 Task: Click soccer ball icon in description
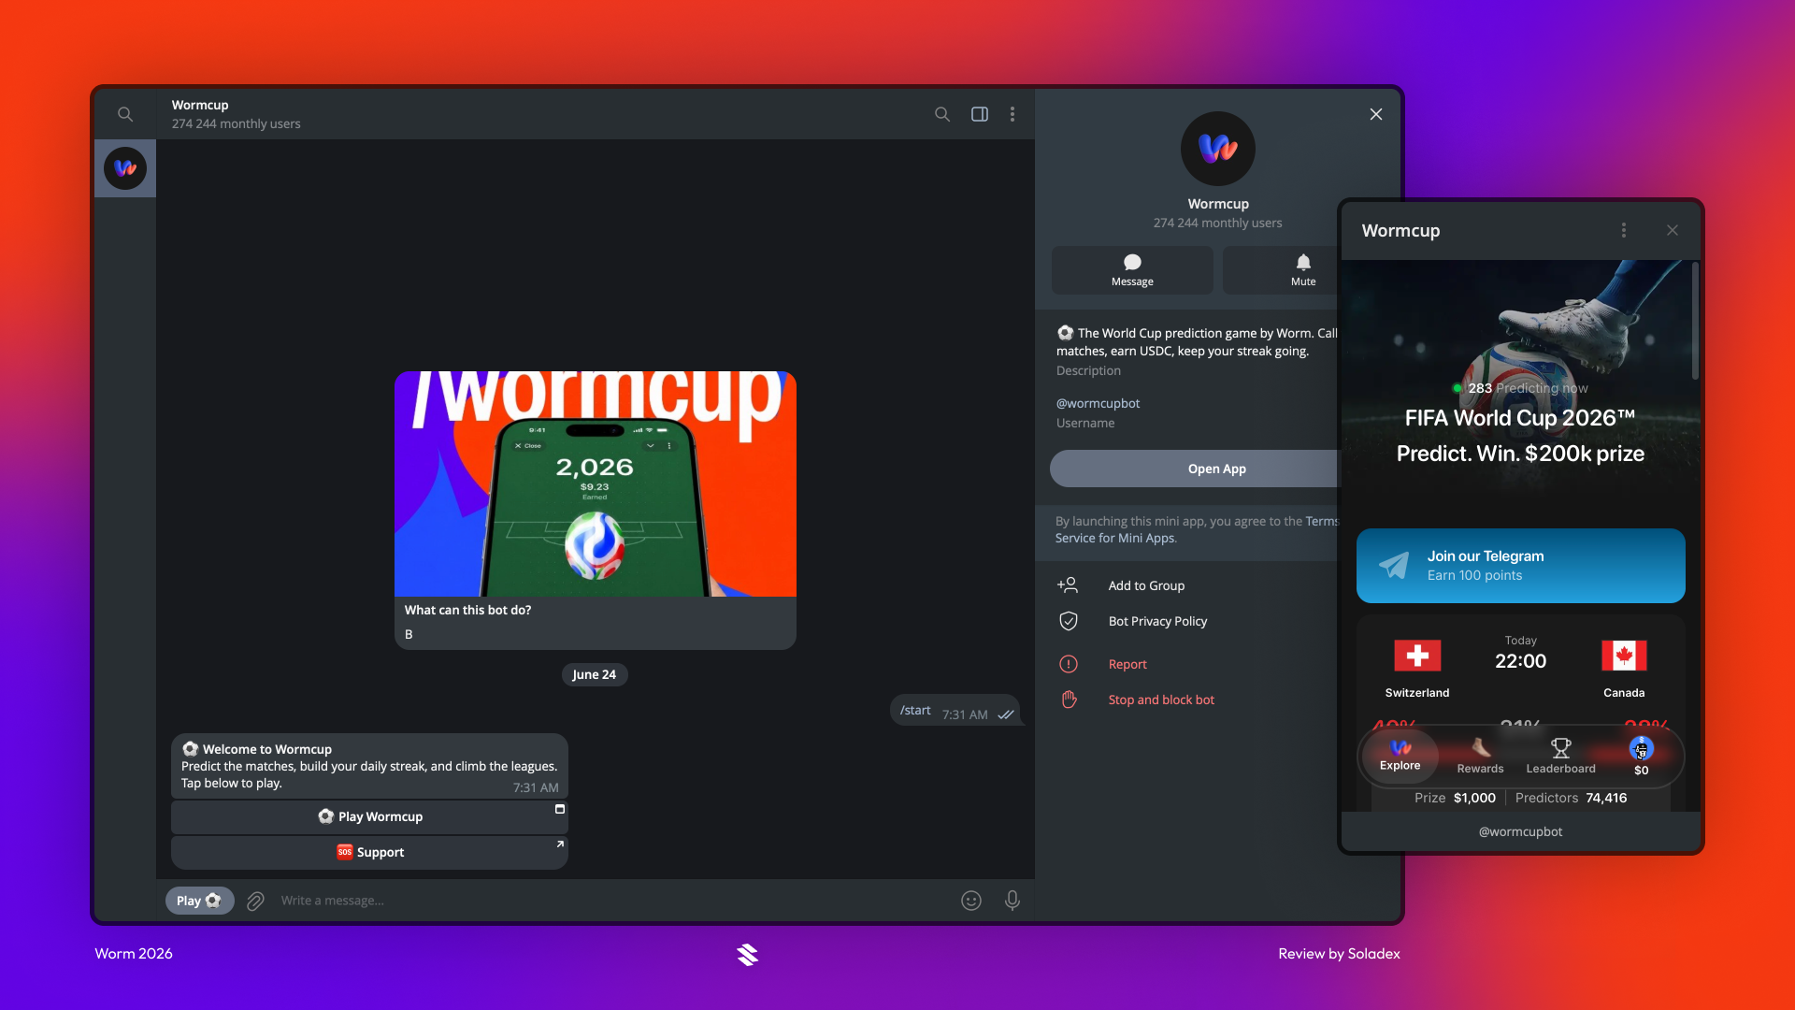coord(1065,332)
